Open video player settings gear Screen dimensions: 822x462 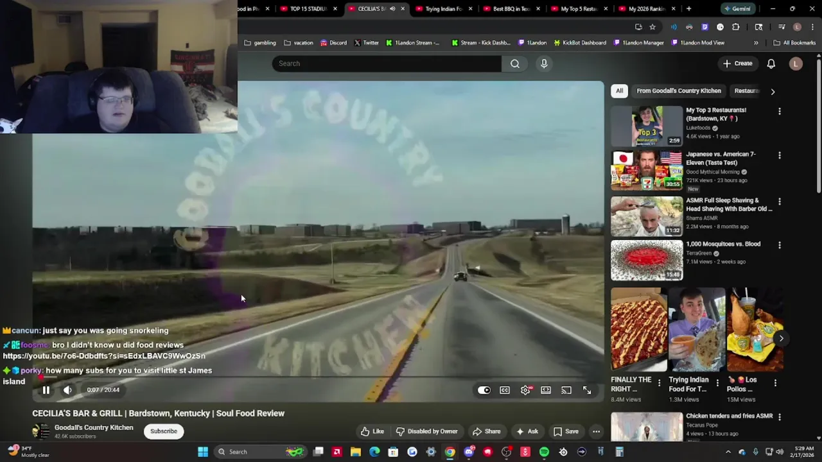pos(525,390)
